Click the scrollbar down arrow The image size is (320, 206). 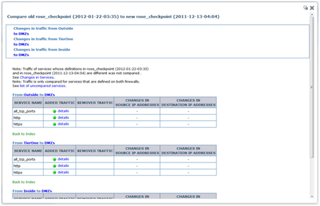(312, 197)
